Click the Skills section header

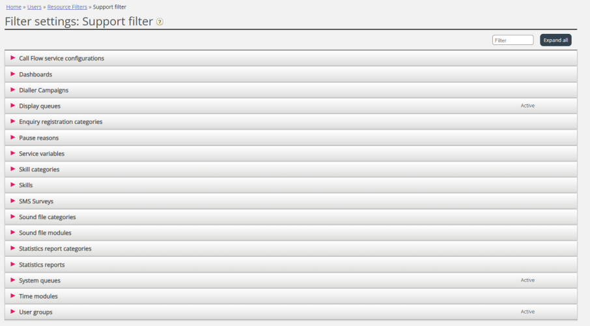(x=26, y=185)
